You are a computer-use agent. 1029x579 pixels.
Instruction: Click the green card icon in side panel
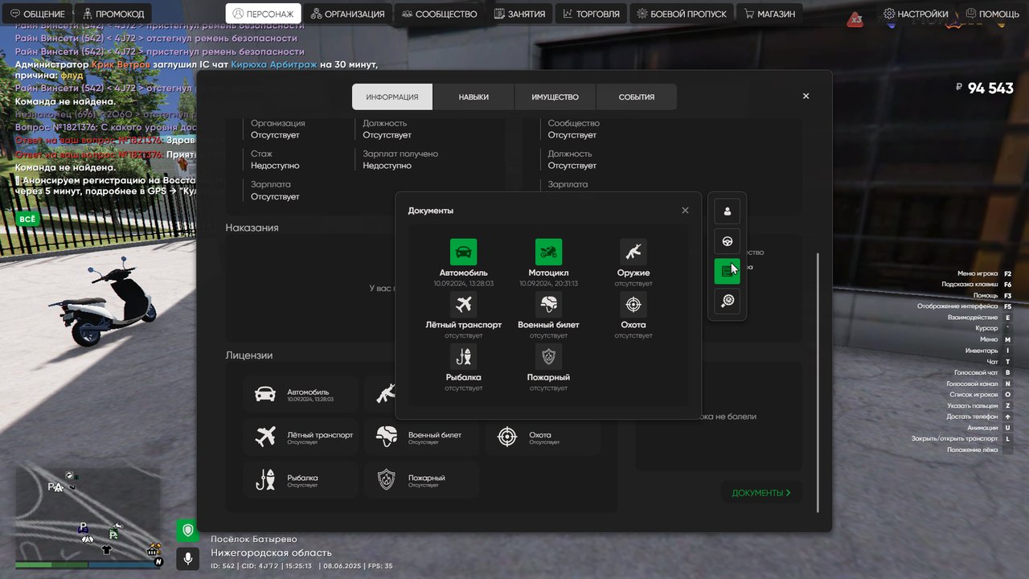[728, 271]
